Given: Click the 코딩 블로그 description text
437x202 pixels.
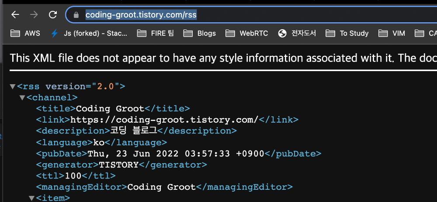Looking at the screenshot, I should pos(134,131).
